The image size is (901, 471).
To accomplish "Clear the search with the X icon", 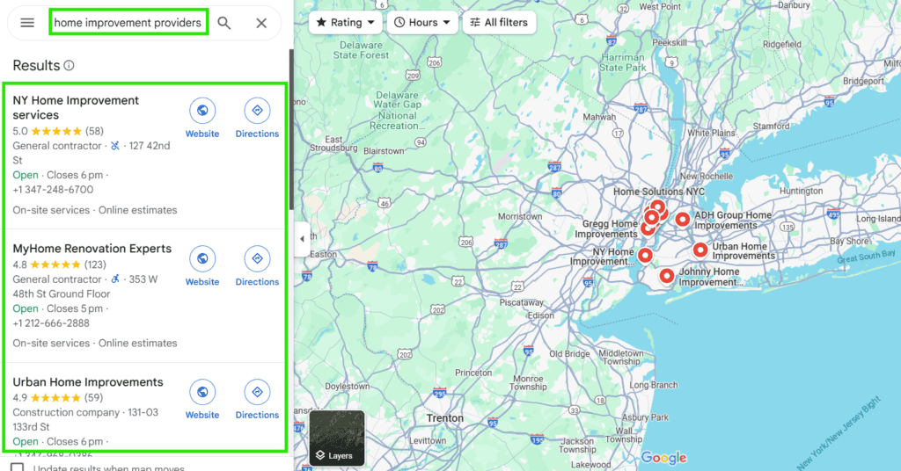I will [261, 23].
